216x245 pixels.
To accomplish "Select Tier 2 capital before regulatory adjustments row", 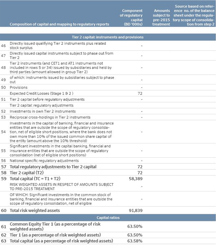I will 108,99.
